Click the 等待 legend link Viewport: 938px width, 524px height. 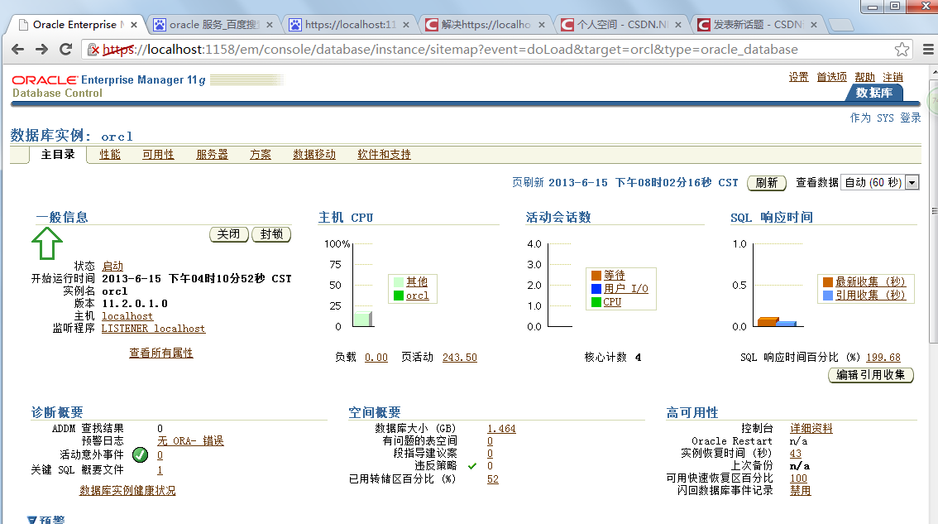coord(615,276)
